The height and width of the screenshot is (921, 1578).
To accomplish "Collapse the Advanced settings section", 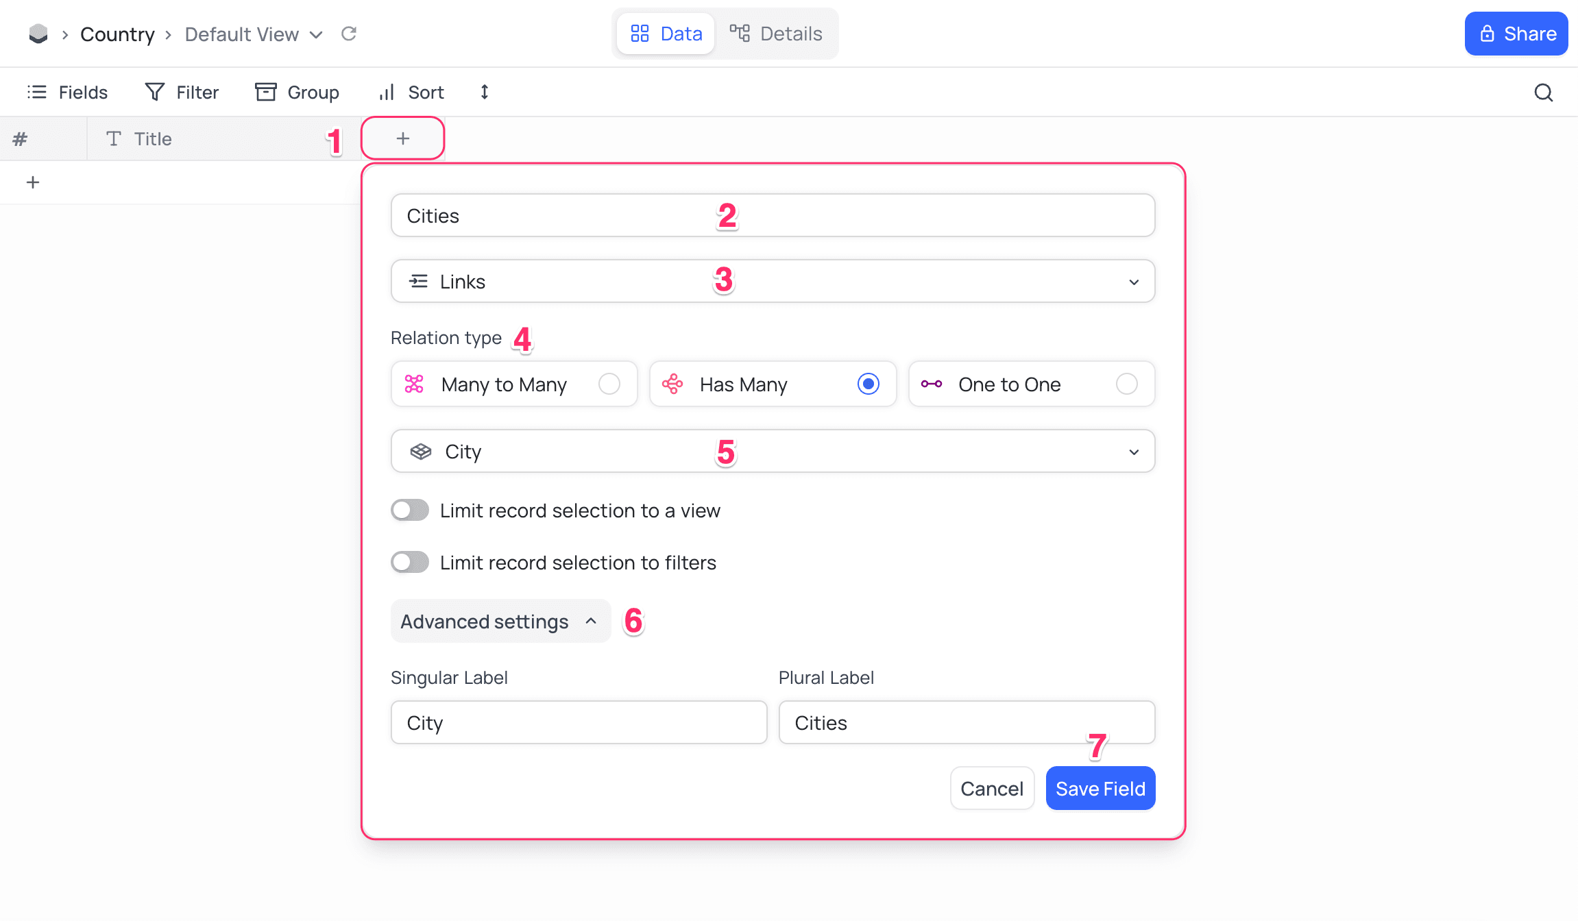I will [500, 622].
